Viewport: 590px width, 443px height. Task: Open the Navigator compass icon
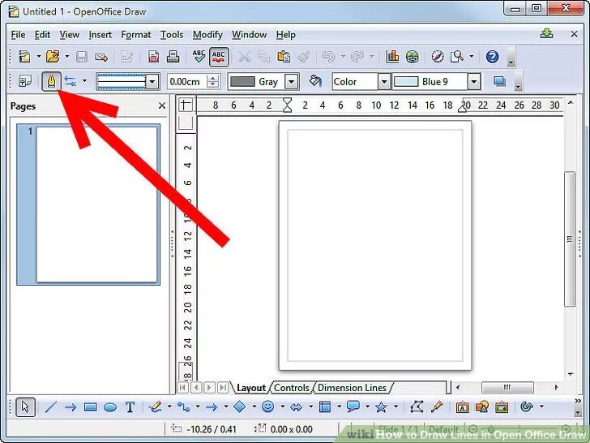click(438, 57)
